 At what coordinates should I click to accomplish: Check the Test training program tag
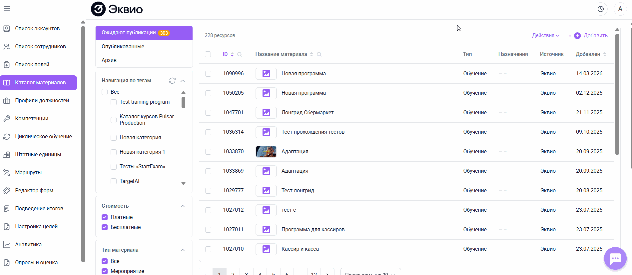114,102
